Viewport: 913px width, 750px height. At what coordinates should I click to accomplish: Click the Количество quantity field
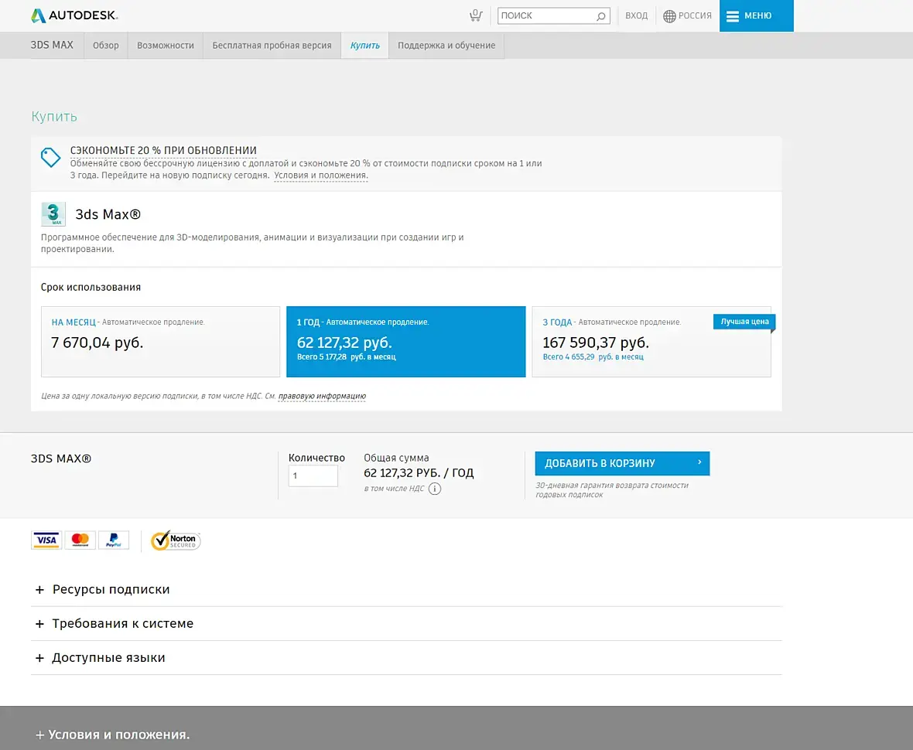pyautogui.click(x=313, y=476)
